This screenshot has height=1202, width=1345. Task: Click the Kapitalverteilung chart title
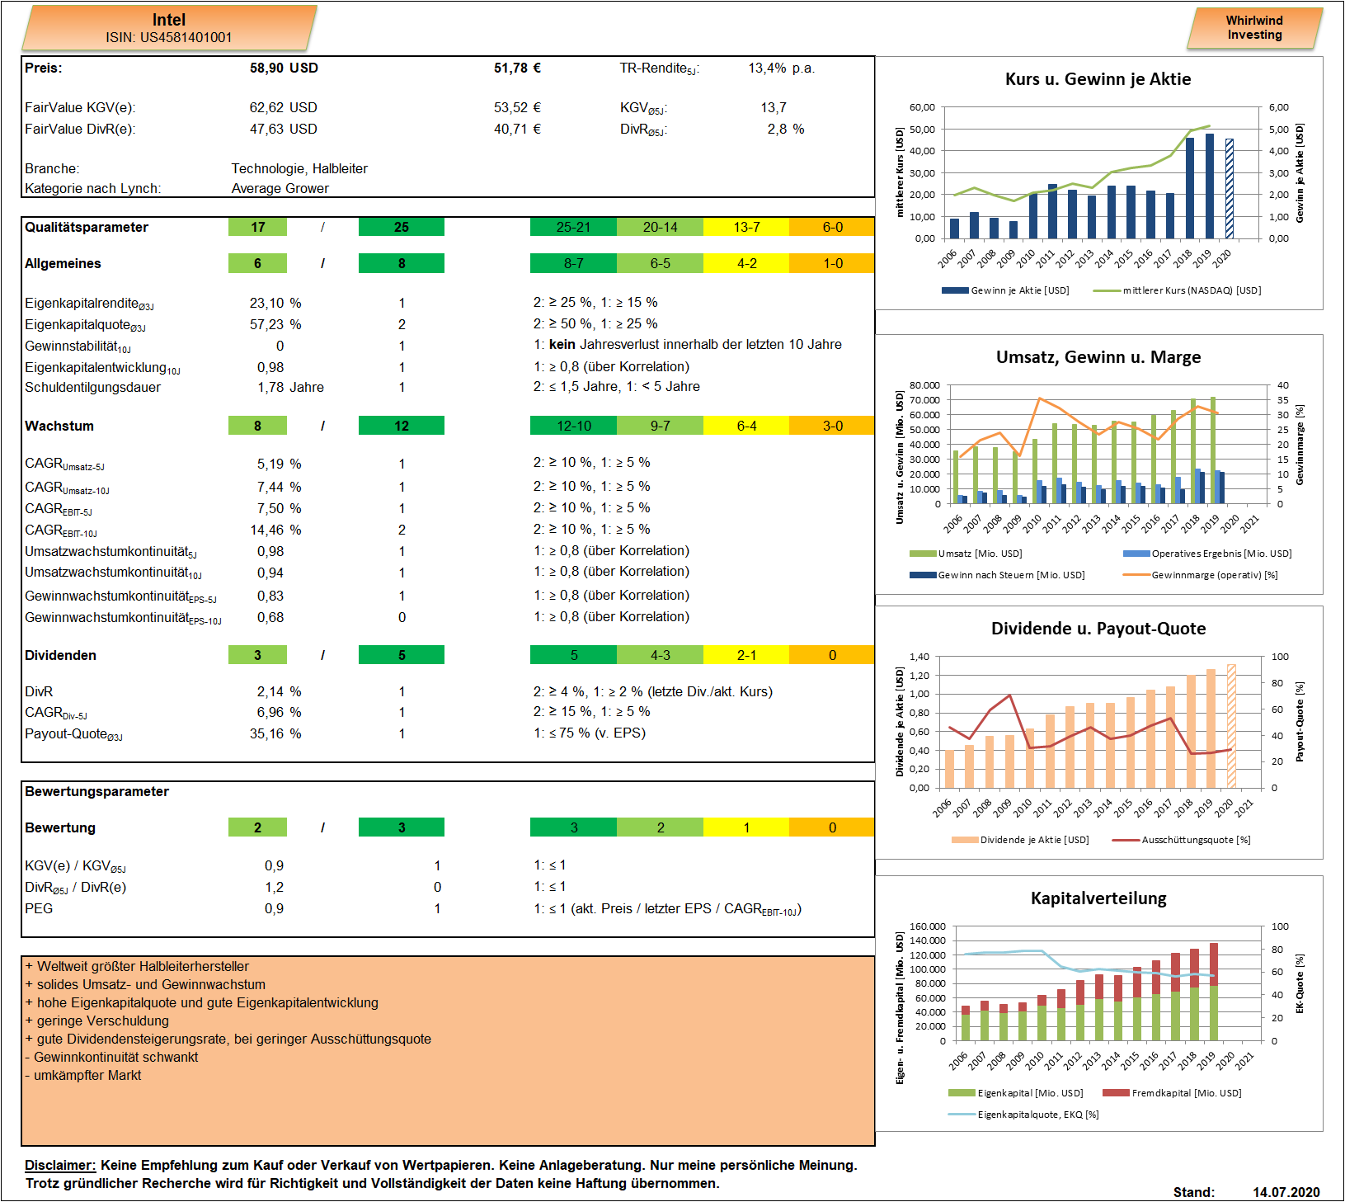tap(1098, 898)
